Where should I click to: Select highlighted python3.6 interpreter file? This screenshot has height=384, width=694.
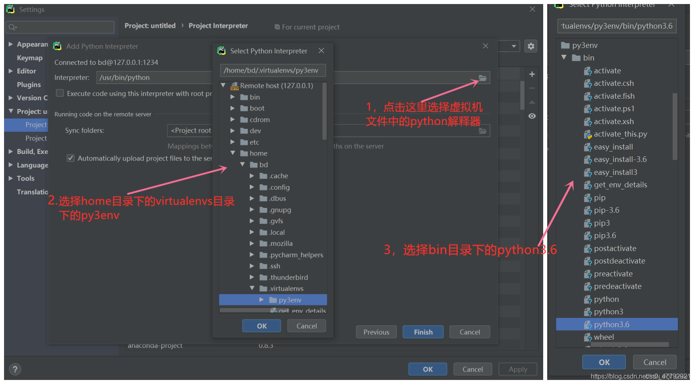617,324
